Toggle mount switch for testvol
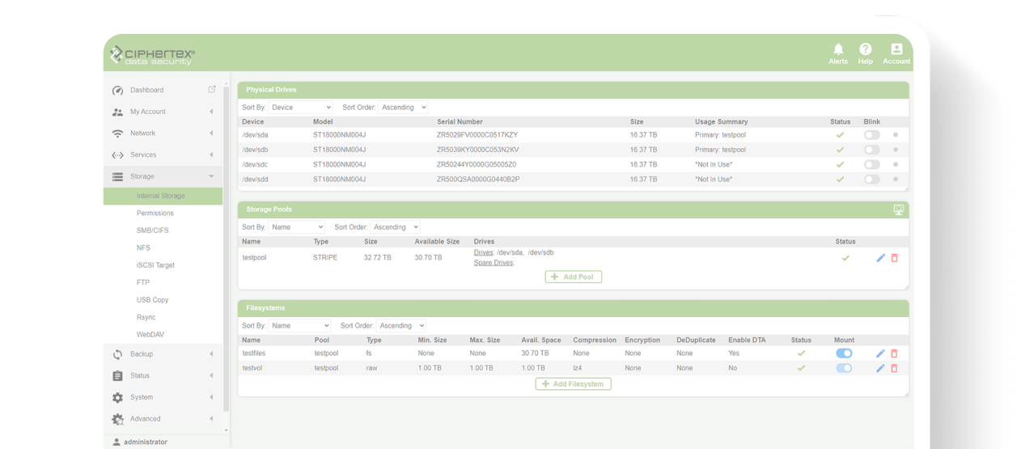This screenshot has height=449, width=1034. (844, 368)
